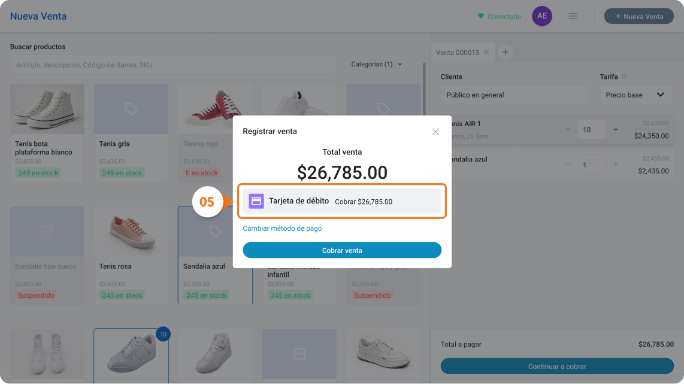Image resolution: width=684 pixels, height=384 pixels.
Task: Select the Tenis rosa product thumbnail
Action: tap(131, 231)
